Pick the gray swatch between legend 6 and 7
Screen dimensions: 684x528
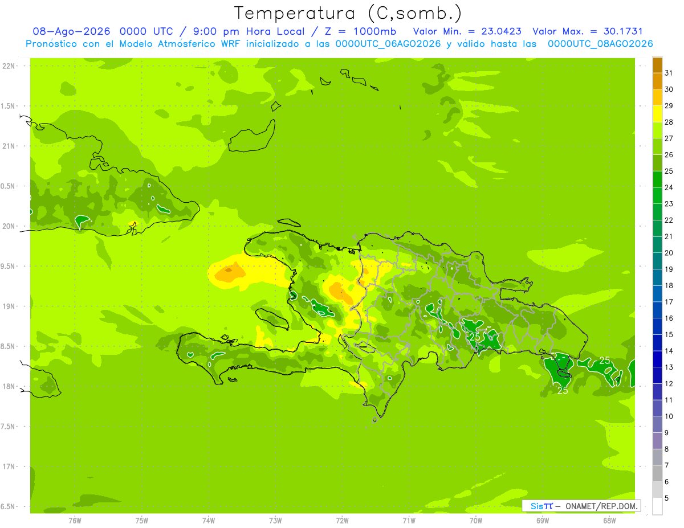pos(657,474)
